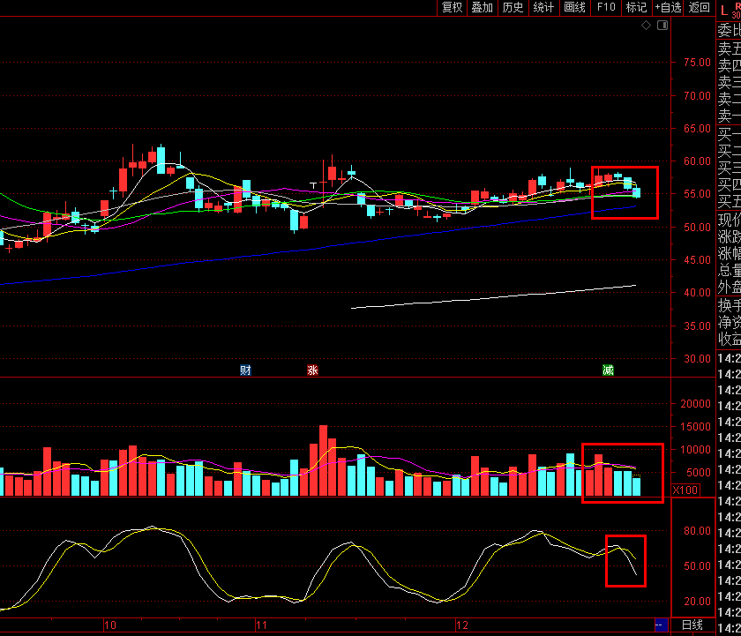The width and height of the screenshot is (741, 636).
Task: Open the 复权 adjustment menu
Action: pyautogui.click(x=452, y=8)
